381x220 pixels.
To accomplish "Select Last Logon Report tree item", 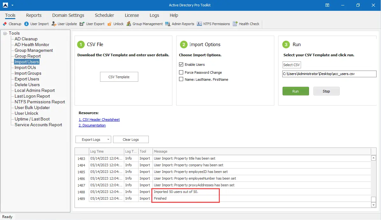I will [x=32, y=96].
